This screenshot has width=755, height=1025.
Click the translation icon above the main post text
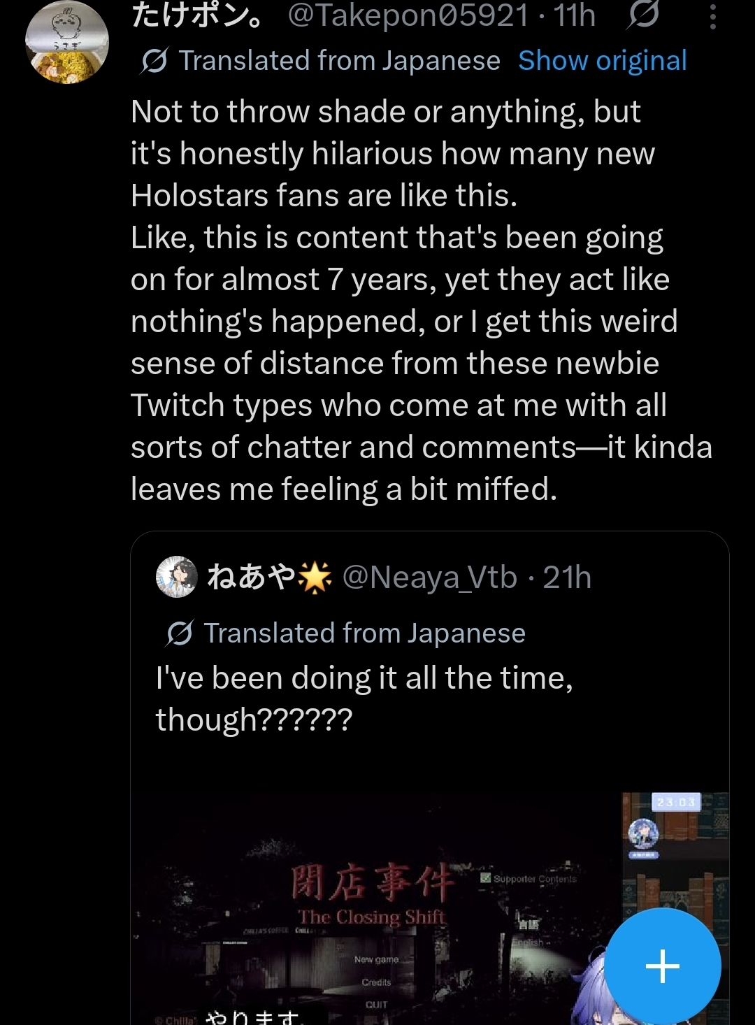coord(154,62)
